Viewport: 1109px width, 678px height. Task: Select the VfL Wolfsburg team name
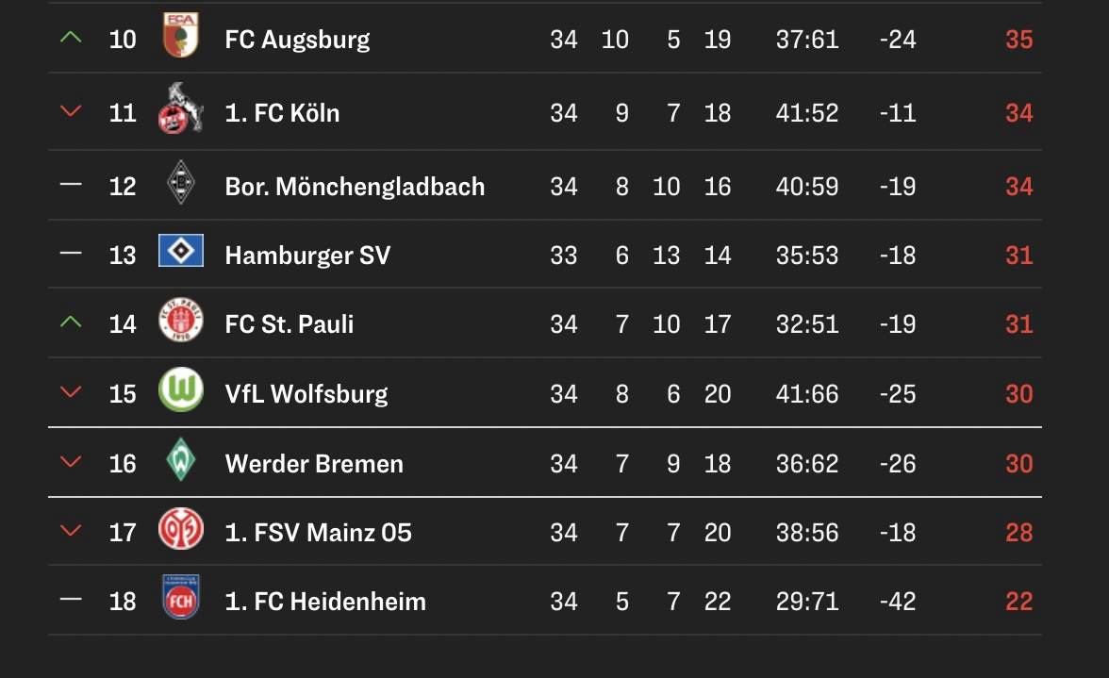coord(306,394)
